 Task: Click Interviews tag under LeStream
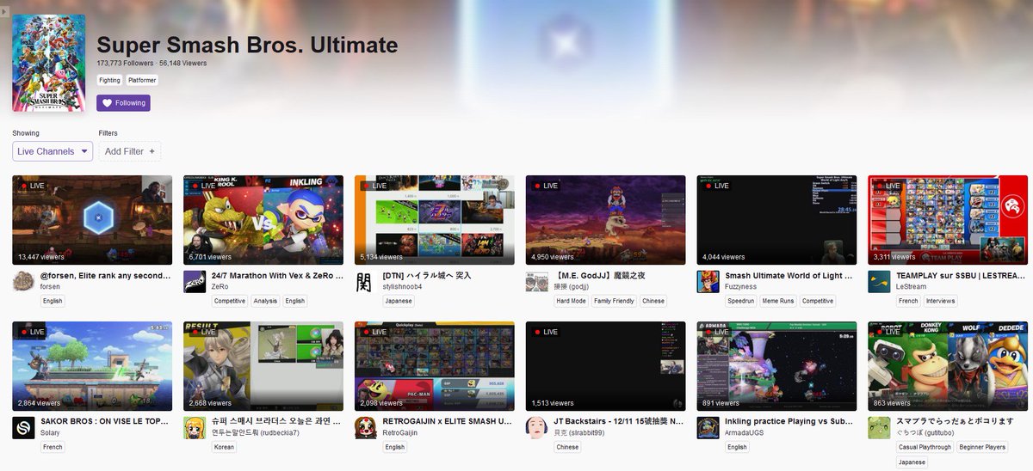click(x=942, y=301)
